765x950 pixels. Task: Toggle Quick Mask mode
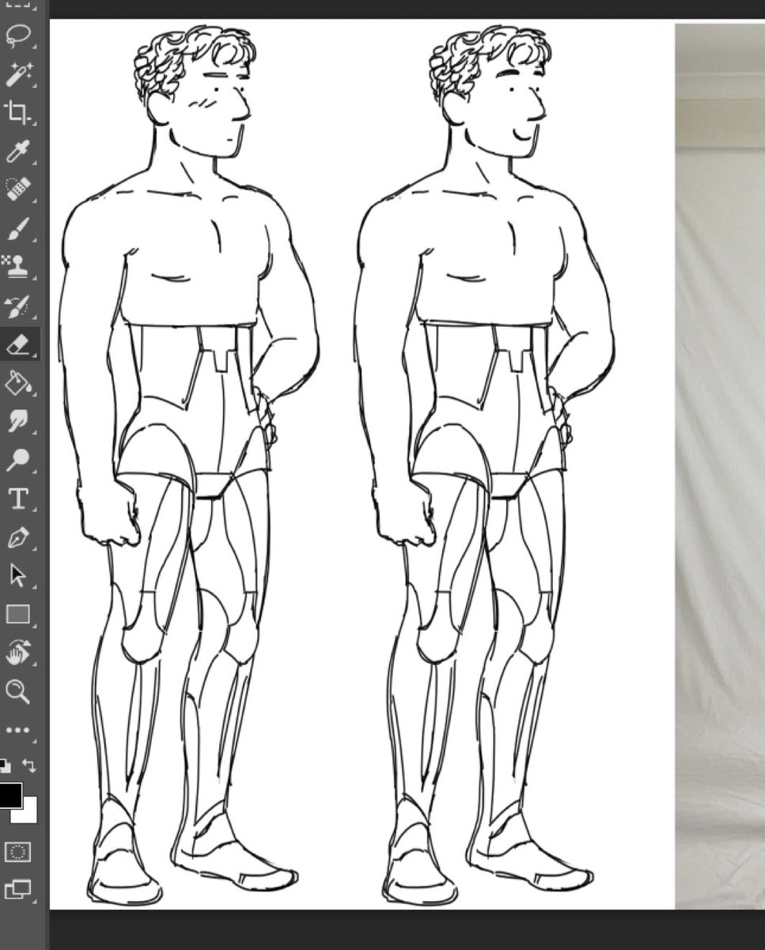[x=17, y=852]
